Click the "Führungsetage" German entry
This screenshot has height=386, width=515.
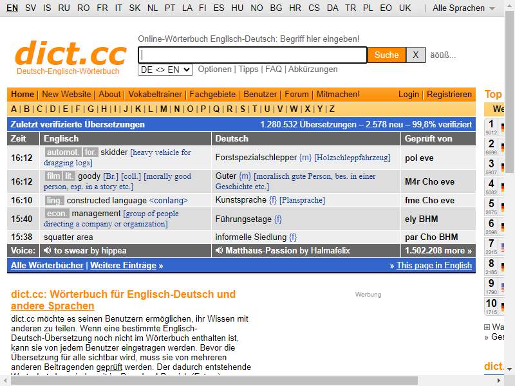243,219
